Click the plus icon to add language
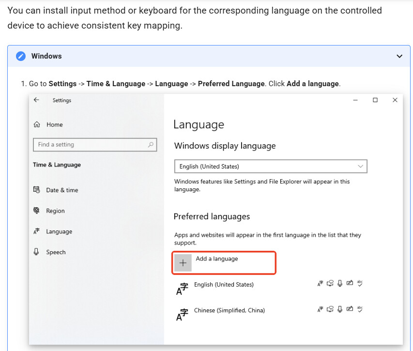Viewport: 413px width, 351px height. point(183,263)
